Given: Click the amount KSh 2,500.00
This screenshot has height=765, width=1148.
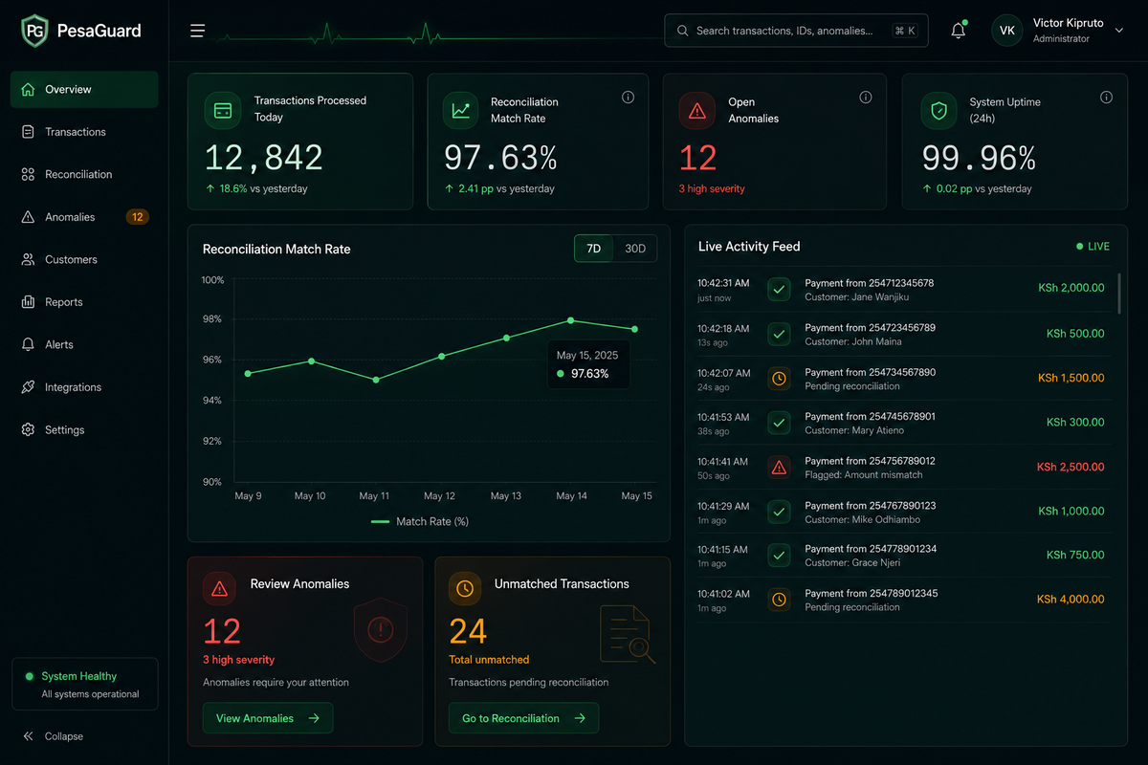Looking at the screenshot, I should [1071, 467].
